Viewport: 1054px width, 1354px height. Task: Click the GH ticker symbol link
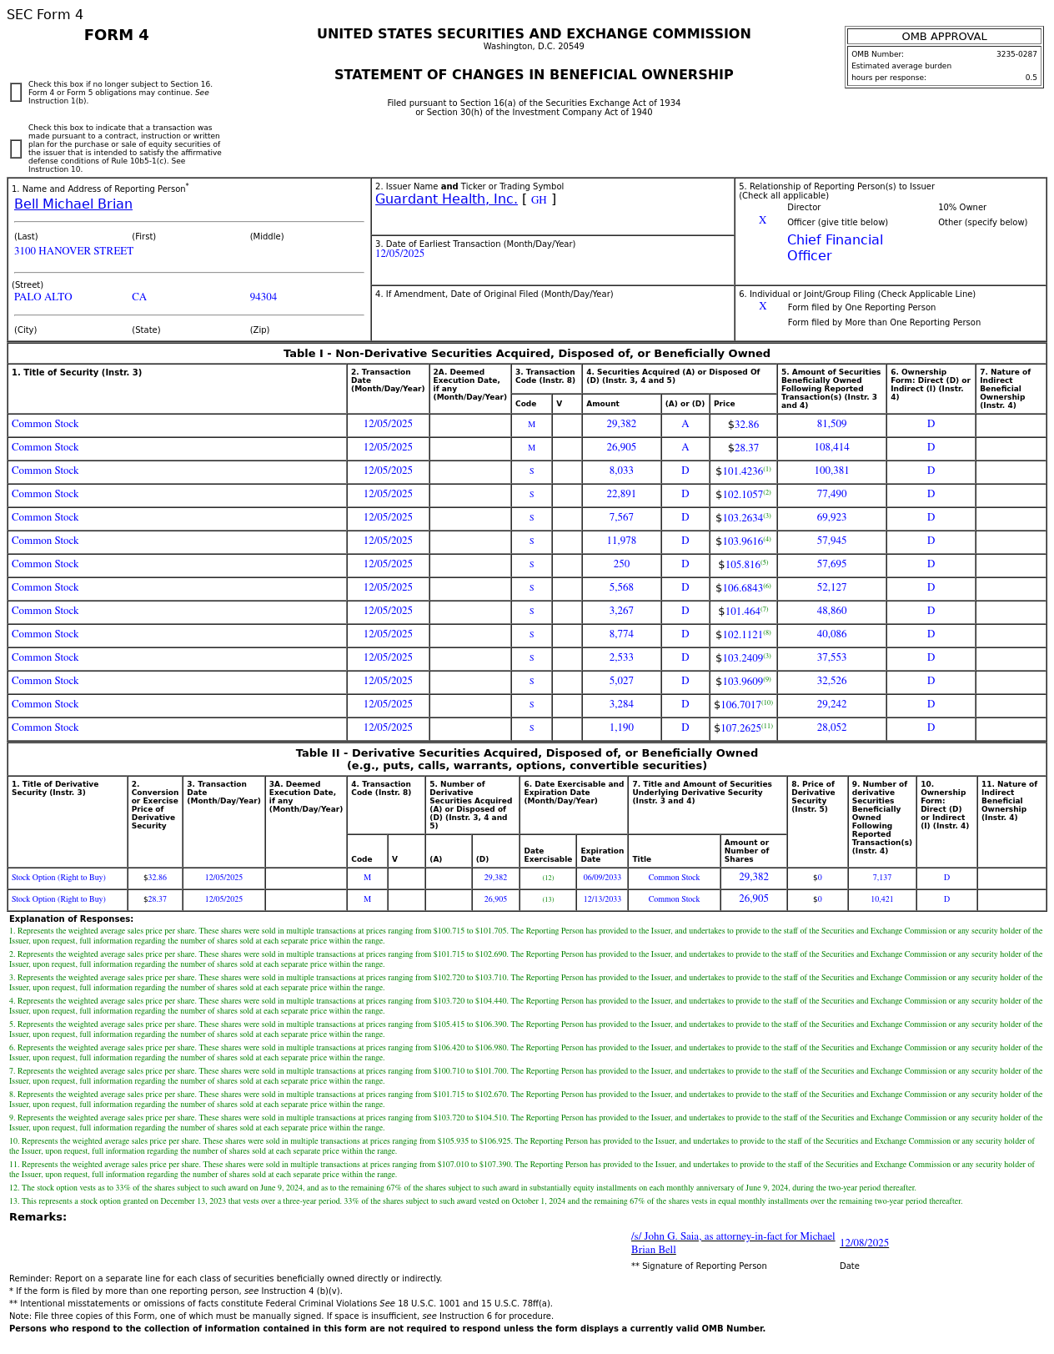(x=539, y=200)
